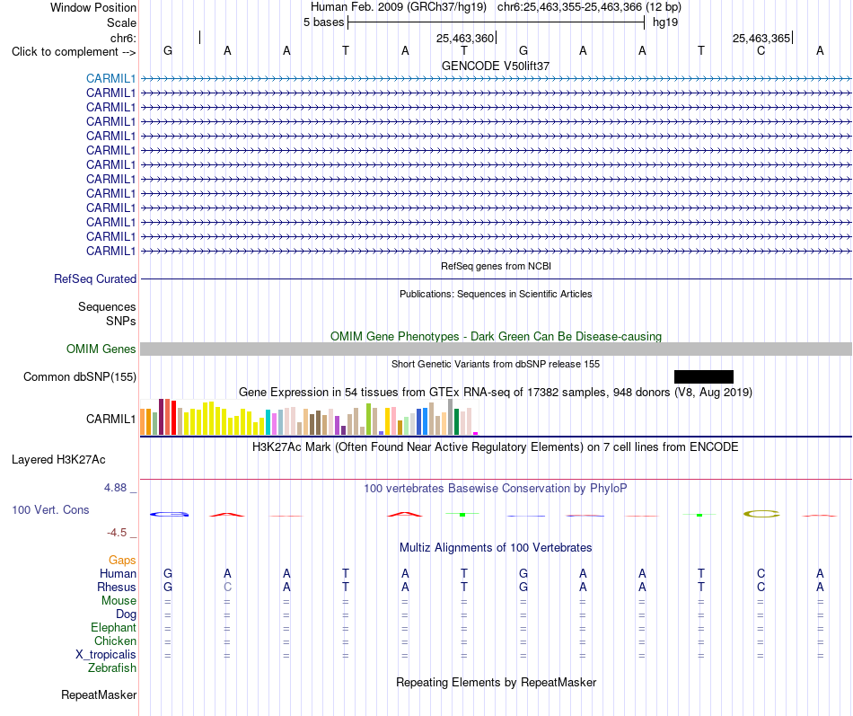
Task: Click the 'Layered H3K27Ac' track label
Action: [58, 460]
